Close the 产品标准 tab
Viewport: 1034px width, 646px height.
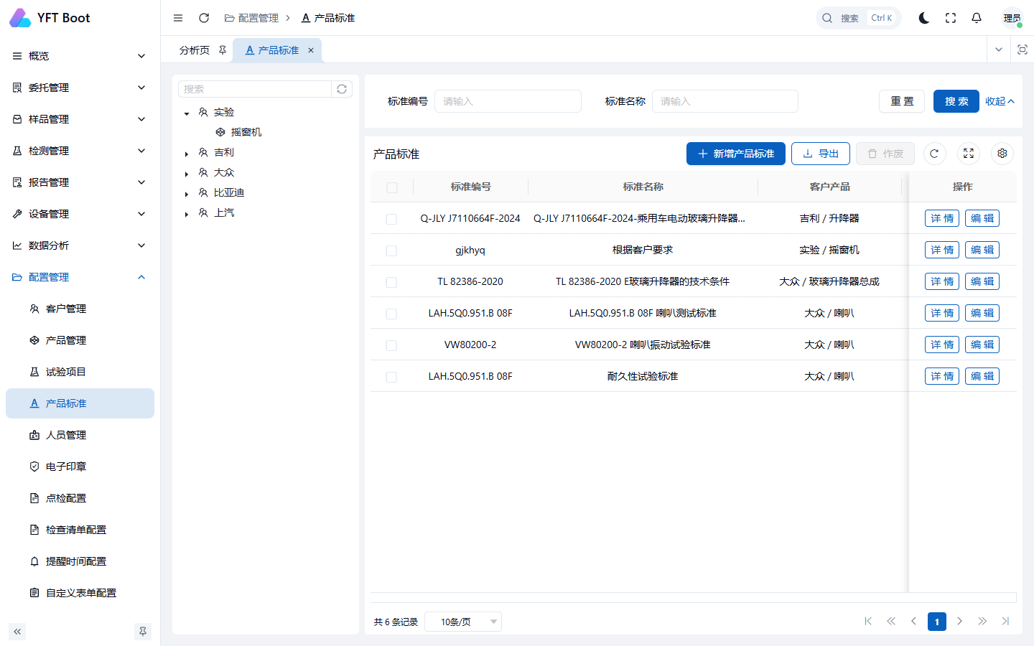311,50
